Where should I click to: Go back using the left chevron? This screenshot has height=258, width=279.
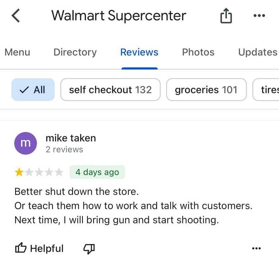click(16, 16)
